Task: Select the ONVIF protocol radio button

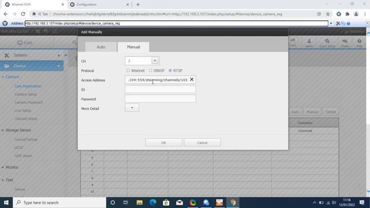Action: coord(150,70)
